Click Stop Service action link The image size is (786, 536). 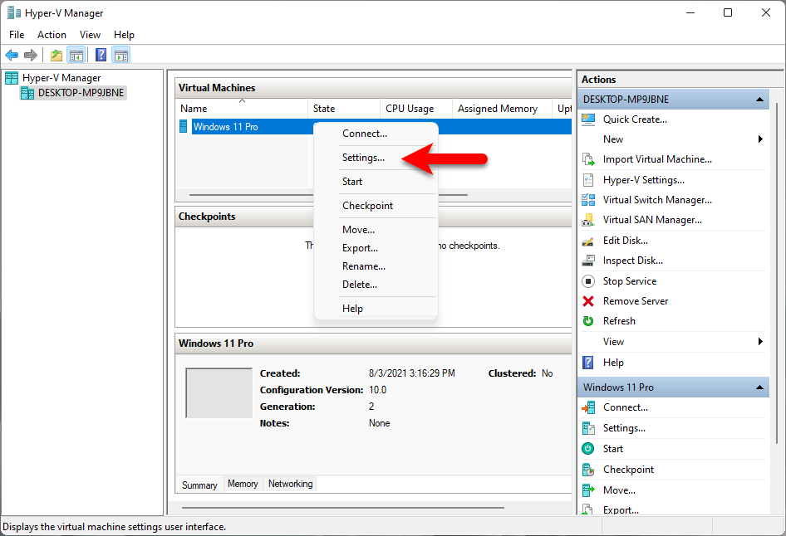(x=630, y=281)
